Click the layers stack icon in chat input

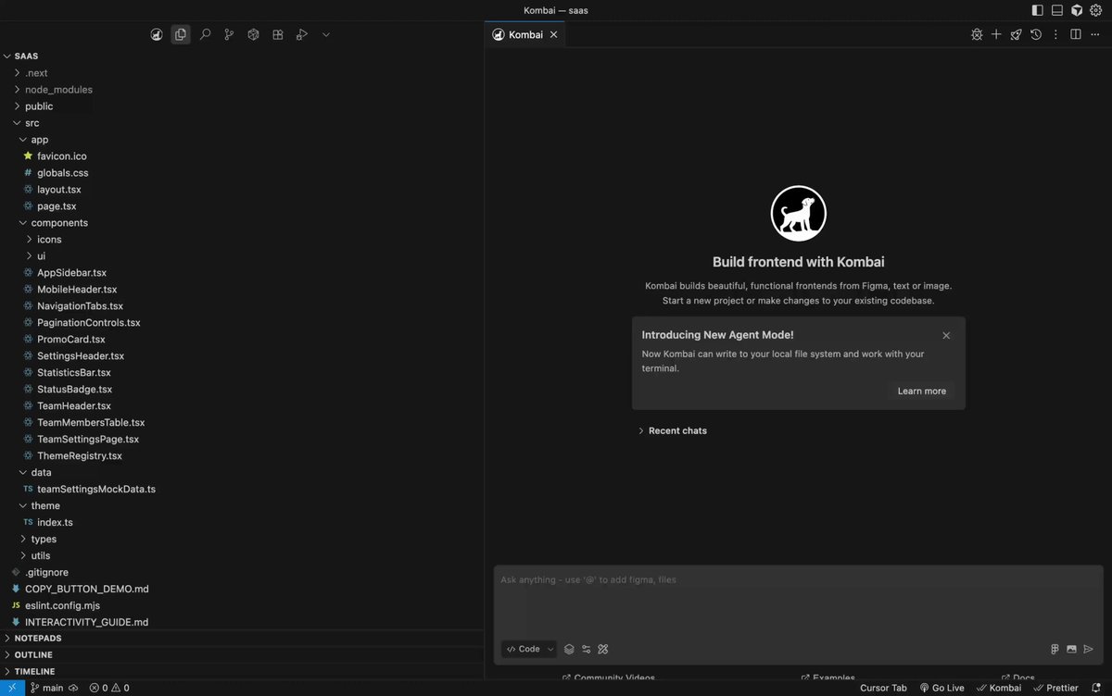coord(570,649)
